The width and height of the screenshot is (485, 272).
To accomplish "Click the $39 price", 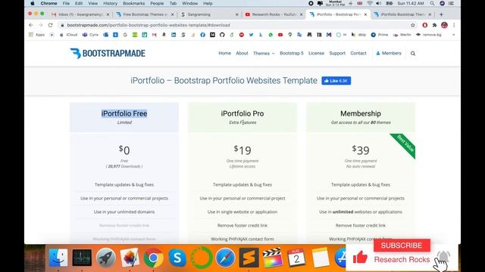I will point(361,150).
